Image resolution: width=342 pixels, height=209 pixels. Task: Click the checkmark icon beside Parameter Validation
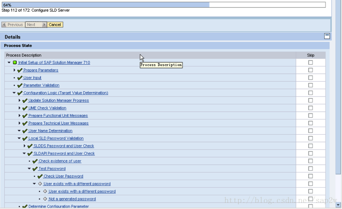coord(20,86)
